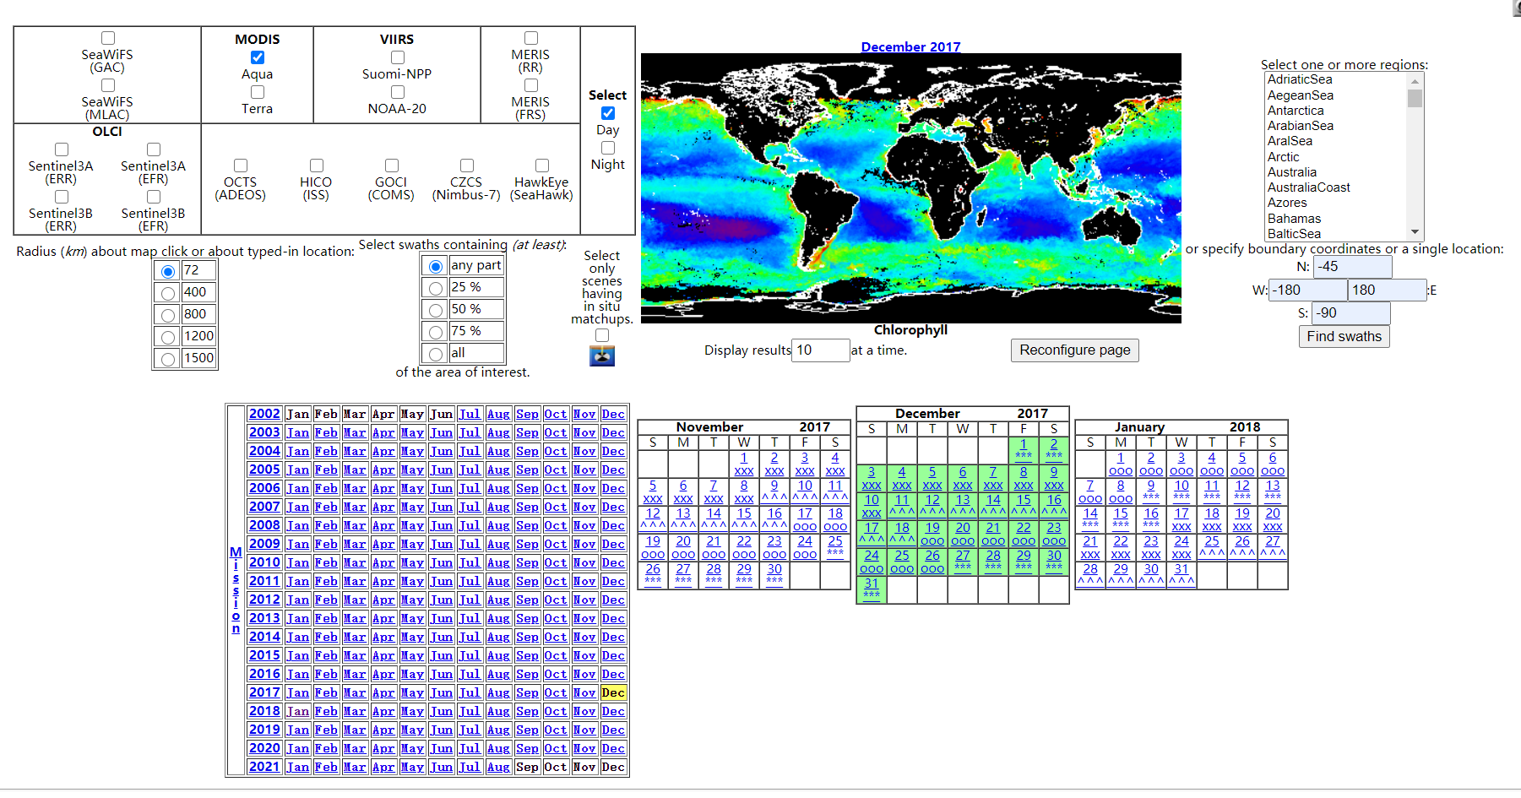Click the region list scrollbar thumb
Viewport: 1521px width, 798px height.
(1415, 98)
